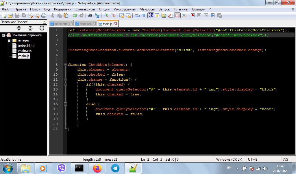This screenshot has height=174, width=296.
Task: Open the Файл menu
Action: (6, 9)
